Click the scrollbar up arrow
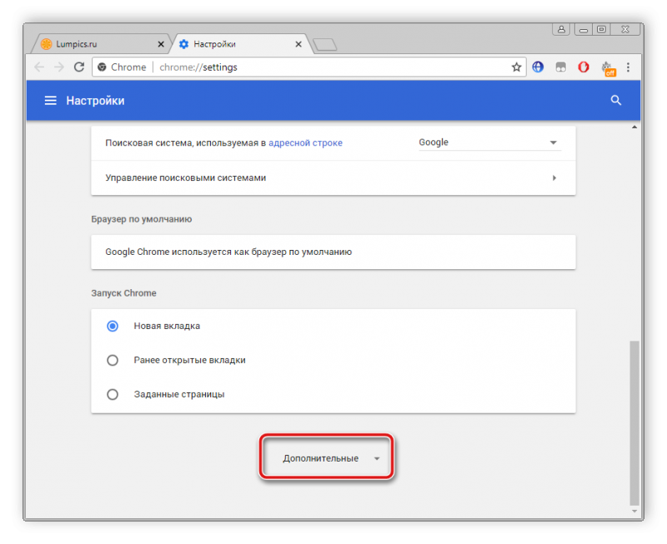This screenshot has height=544, width=667. (x=634, y=127)
